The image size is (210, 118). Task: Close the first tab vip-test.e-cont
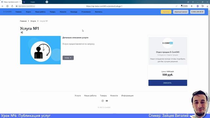pos(20,2)
